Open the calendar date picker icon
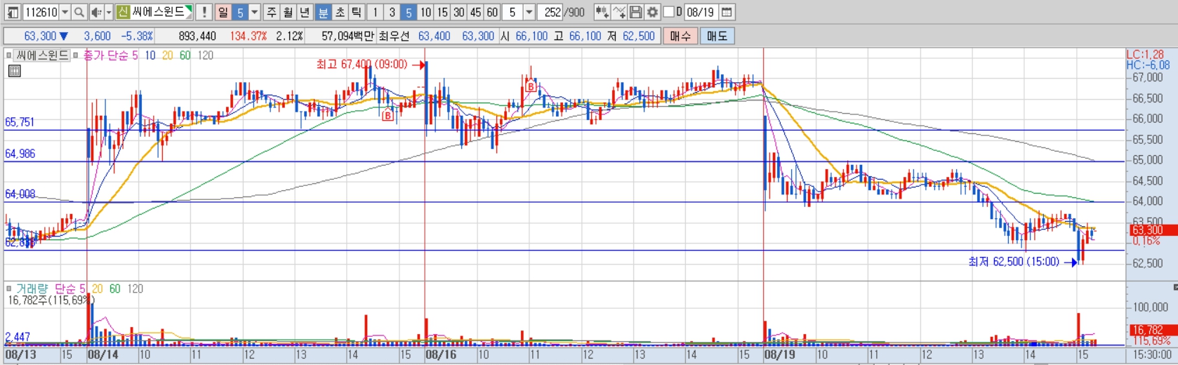The width and height of the screenshot is (1178, 365). (727, 12)
